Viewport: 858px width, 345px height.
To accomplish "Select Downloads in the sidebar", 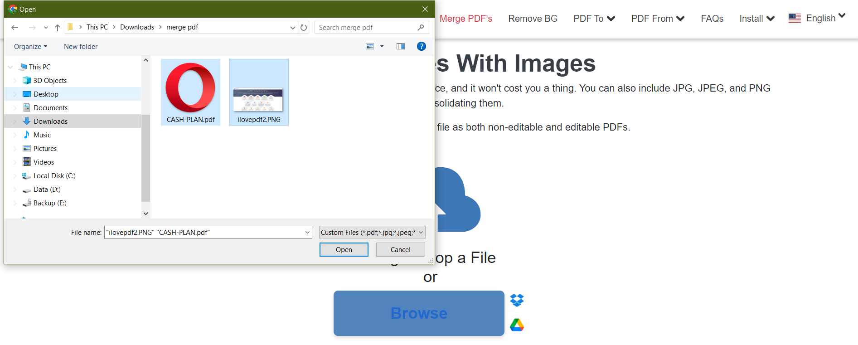I will point(50,121).
